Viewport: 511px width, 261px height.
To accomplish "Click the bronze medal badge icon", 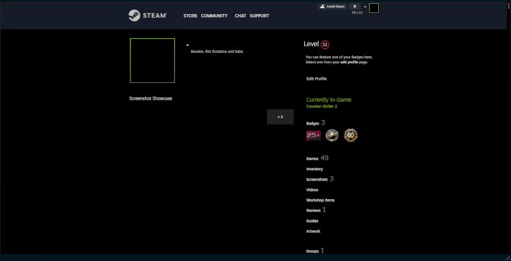I will pos(351,135).
